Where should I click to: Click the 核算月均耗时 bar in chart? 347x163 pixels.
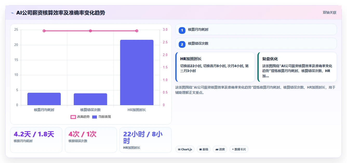44,99
